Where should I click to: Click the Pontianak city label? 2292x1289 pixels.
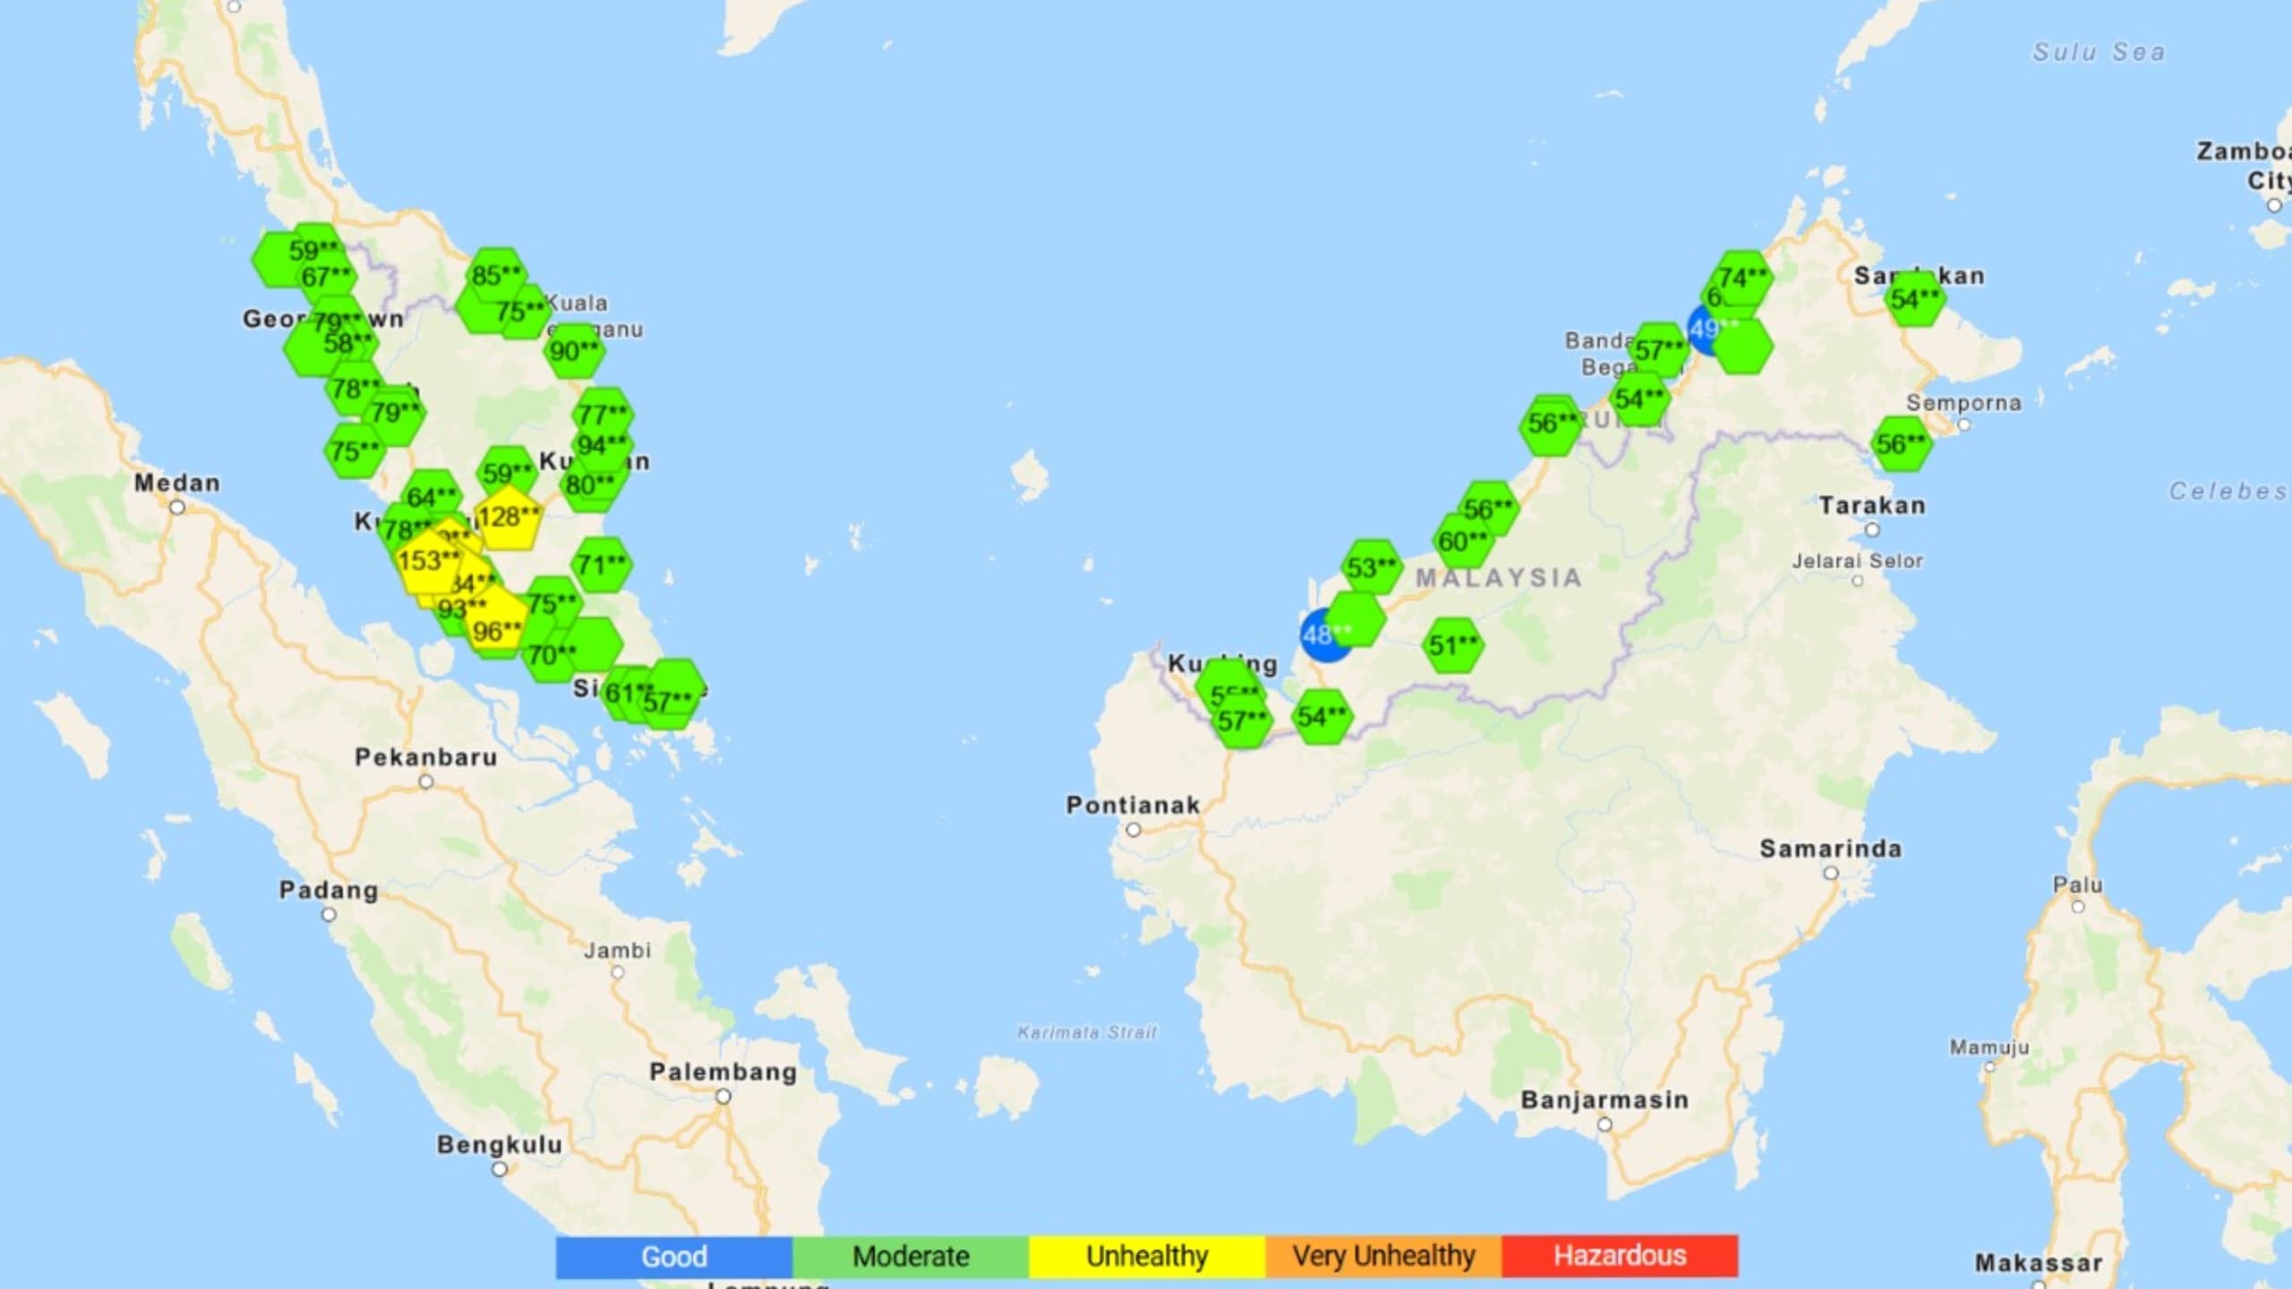pyautogui.click(x=1132, y=805)
